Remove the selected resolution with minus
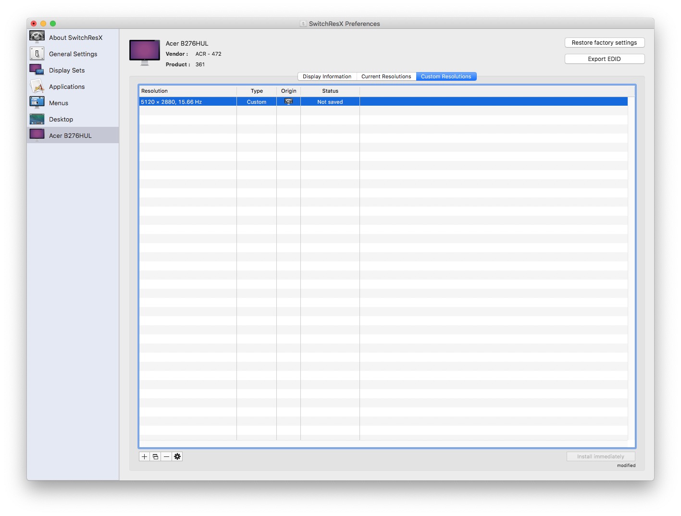 click(x=166, y=456)
